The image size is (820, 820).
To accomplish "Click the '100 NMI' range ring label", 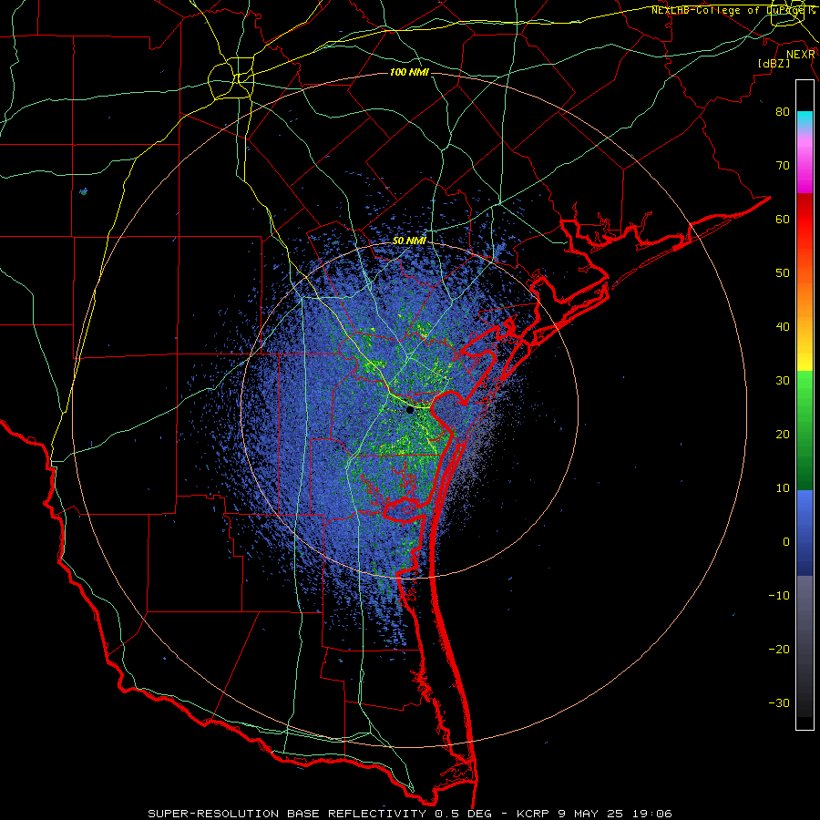I will [x=409, y=72].
